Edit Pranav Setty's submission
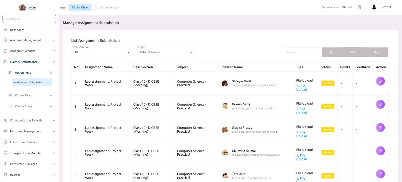402x182 pixels. pyautogui.click(x=380, y=104)
